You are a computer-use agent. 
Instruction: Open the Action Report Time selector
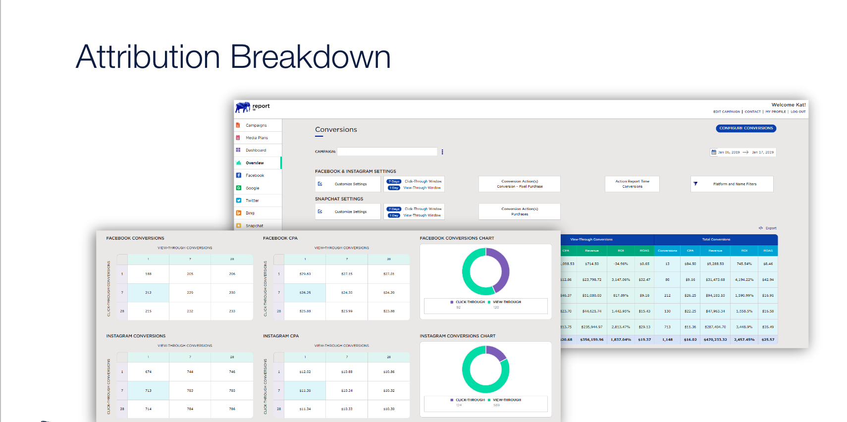[x=632, y=184]
